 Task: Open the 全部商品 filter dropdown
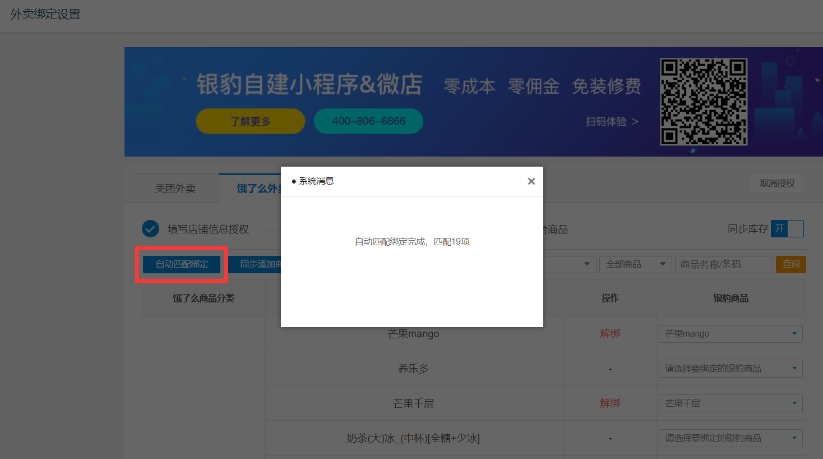[636, 264]
